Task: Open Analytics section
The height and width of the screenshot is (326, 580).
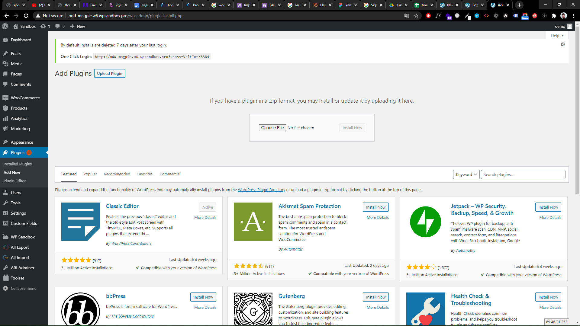Action: 19,118
